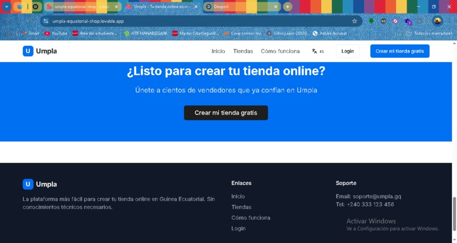
Task: Click the ¿Listo para crear tu tienda online? heading
Action: click(x=226, y=71)
